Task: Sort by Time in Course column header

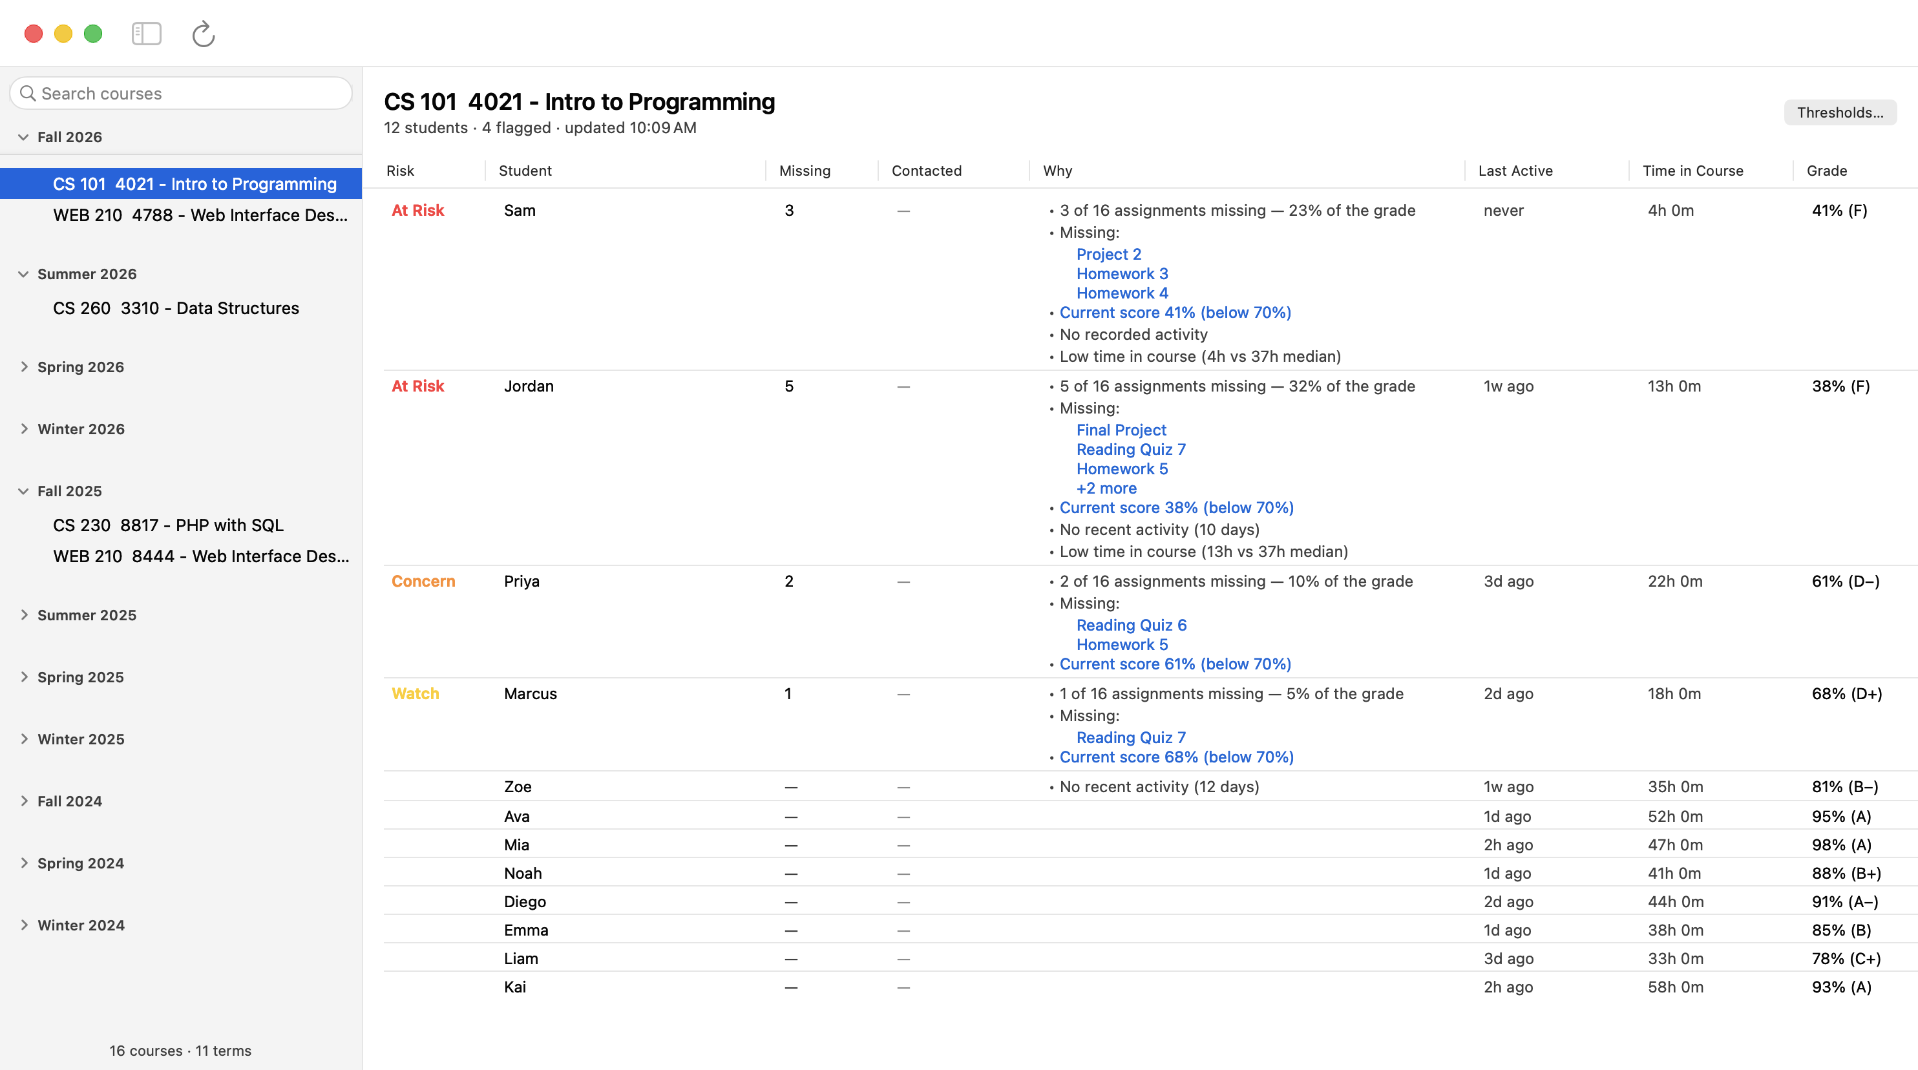Action: click(1692, 171)
